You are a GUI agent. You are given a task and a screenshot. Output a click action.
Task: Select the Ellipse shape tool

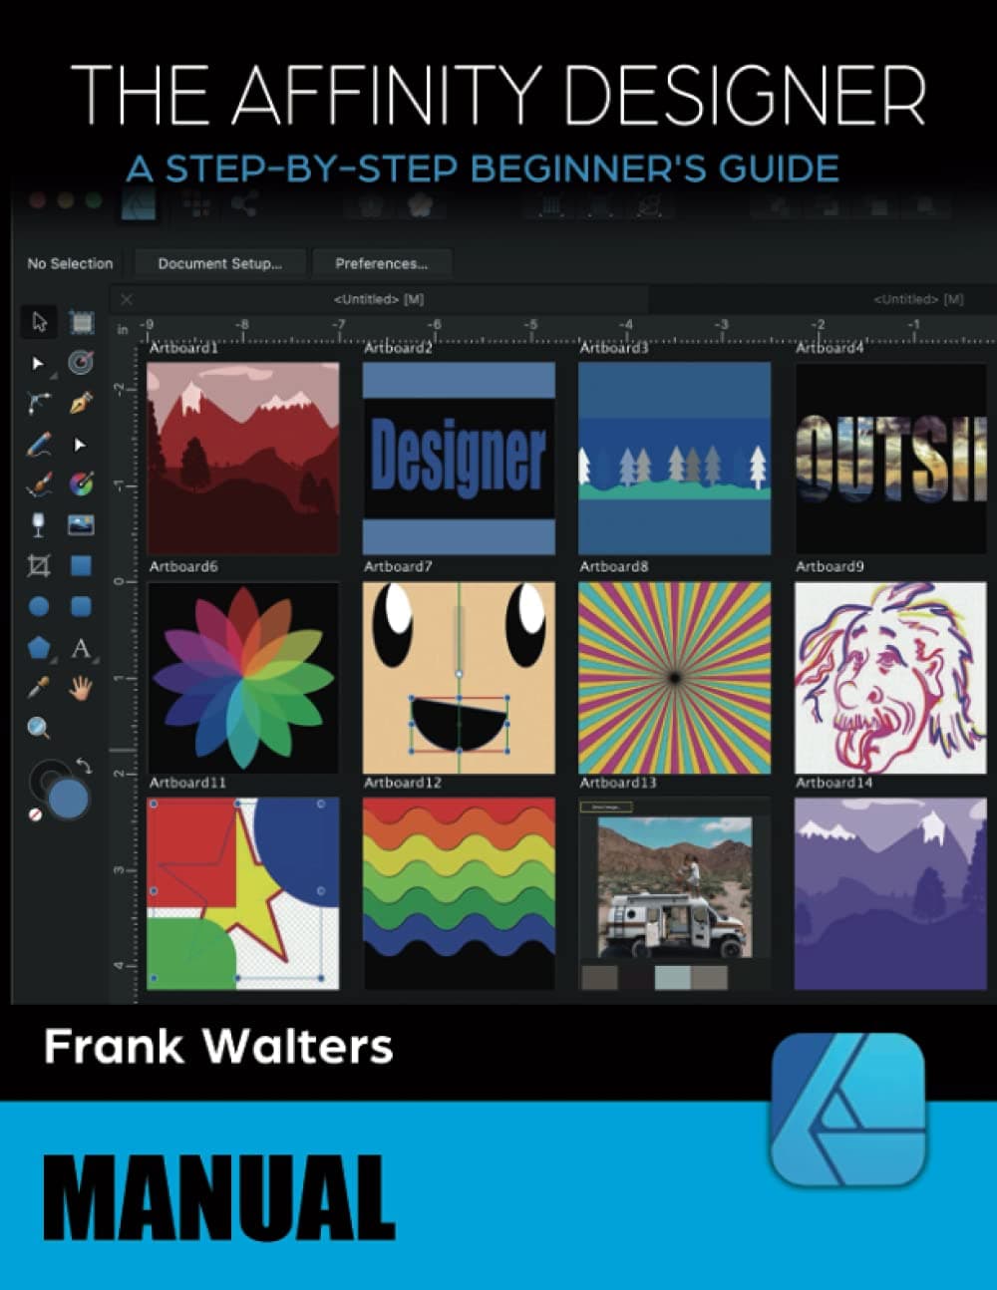pos(37,603)
